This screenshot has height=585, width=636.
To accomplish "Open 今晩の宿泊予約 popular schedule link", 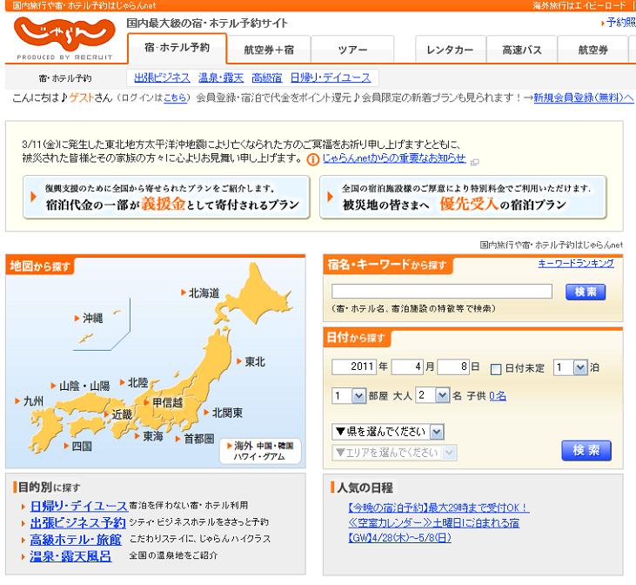I will pos(439,508).
